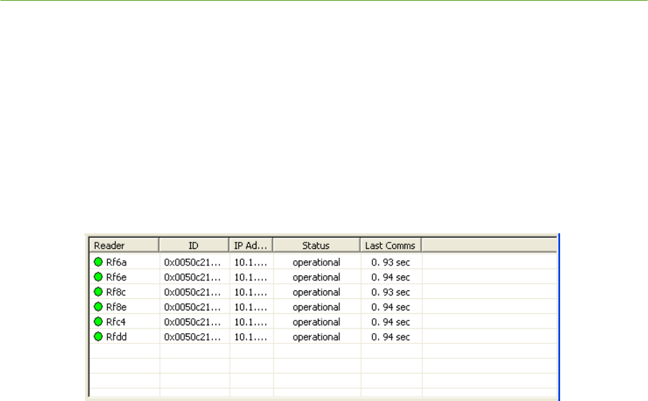Click the operational status of Rfc4
648x401 pixels.
(316, 322)
